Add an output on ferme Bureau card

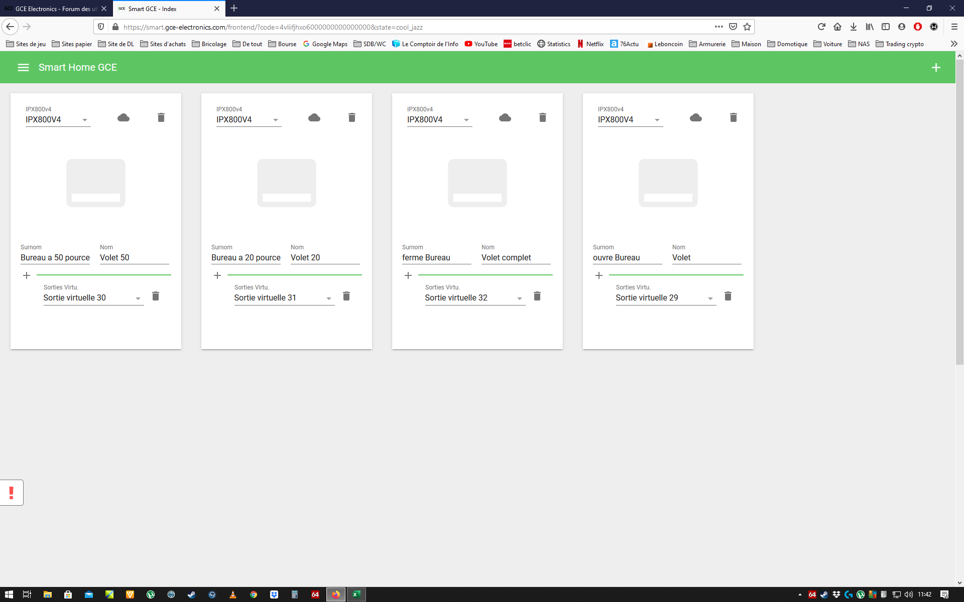[408, 275]
